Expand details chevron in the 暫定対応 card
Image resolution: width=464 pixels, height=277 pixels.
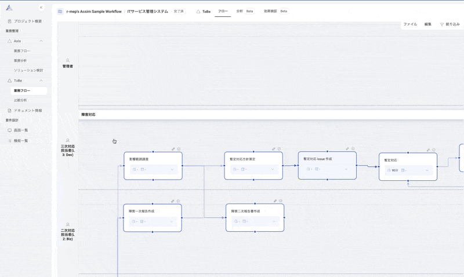point(427,170)
